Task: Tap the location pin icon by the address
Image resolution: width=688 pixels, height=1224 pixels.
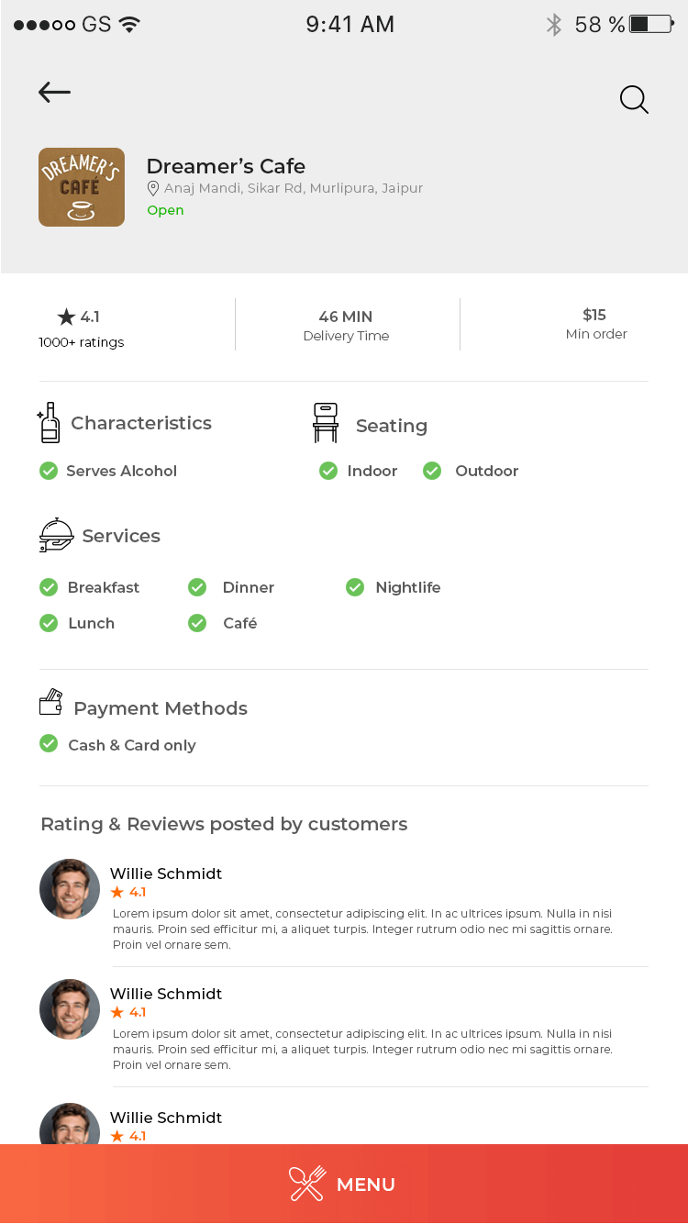Action: click(x=153, y=188)
